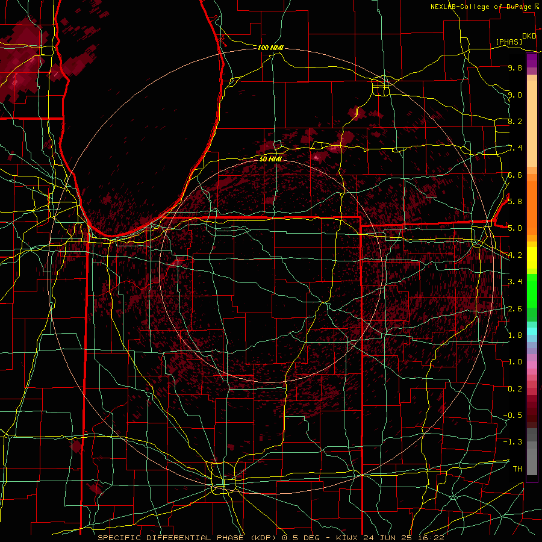Pick the large peach color-bar segment
This screenshot has height=542, width=542.
point(532,123)
